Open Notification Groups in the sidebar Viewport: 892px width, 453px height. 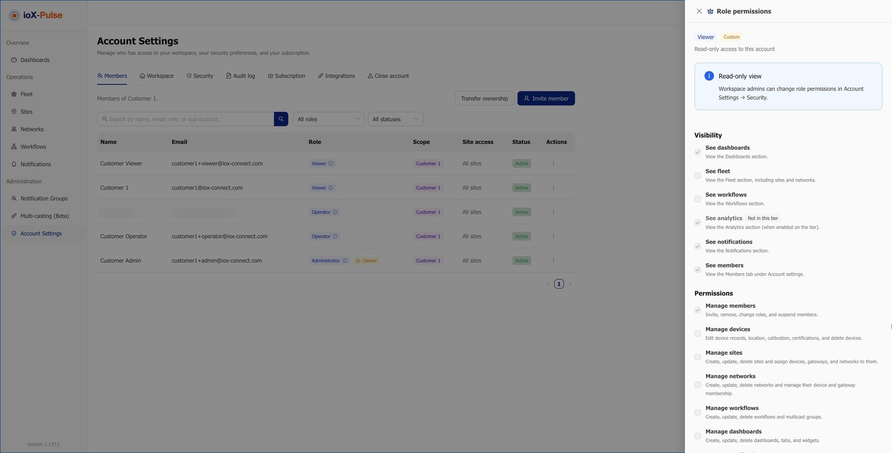[43, 198]
